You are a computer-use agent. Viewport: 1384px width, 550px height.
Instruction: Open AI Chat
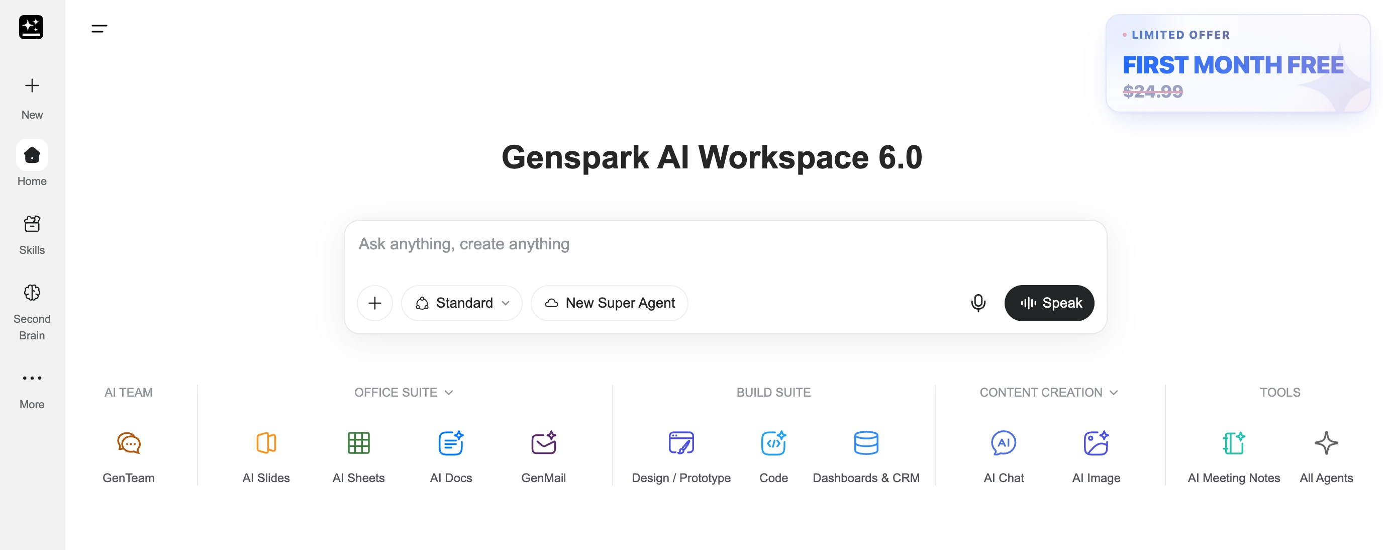tap(1003, 457)
